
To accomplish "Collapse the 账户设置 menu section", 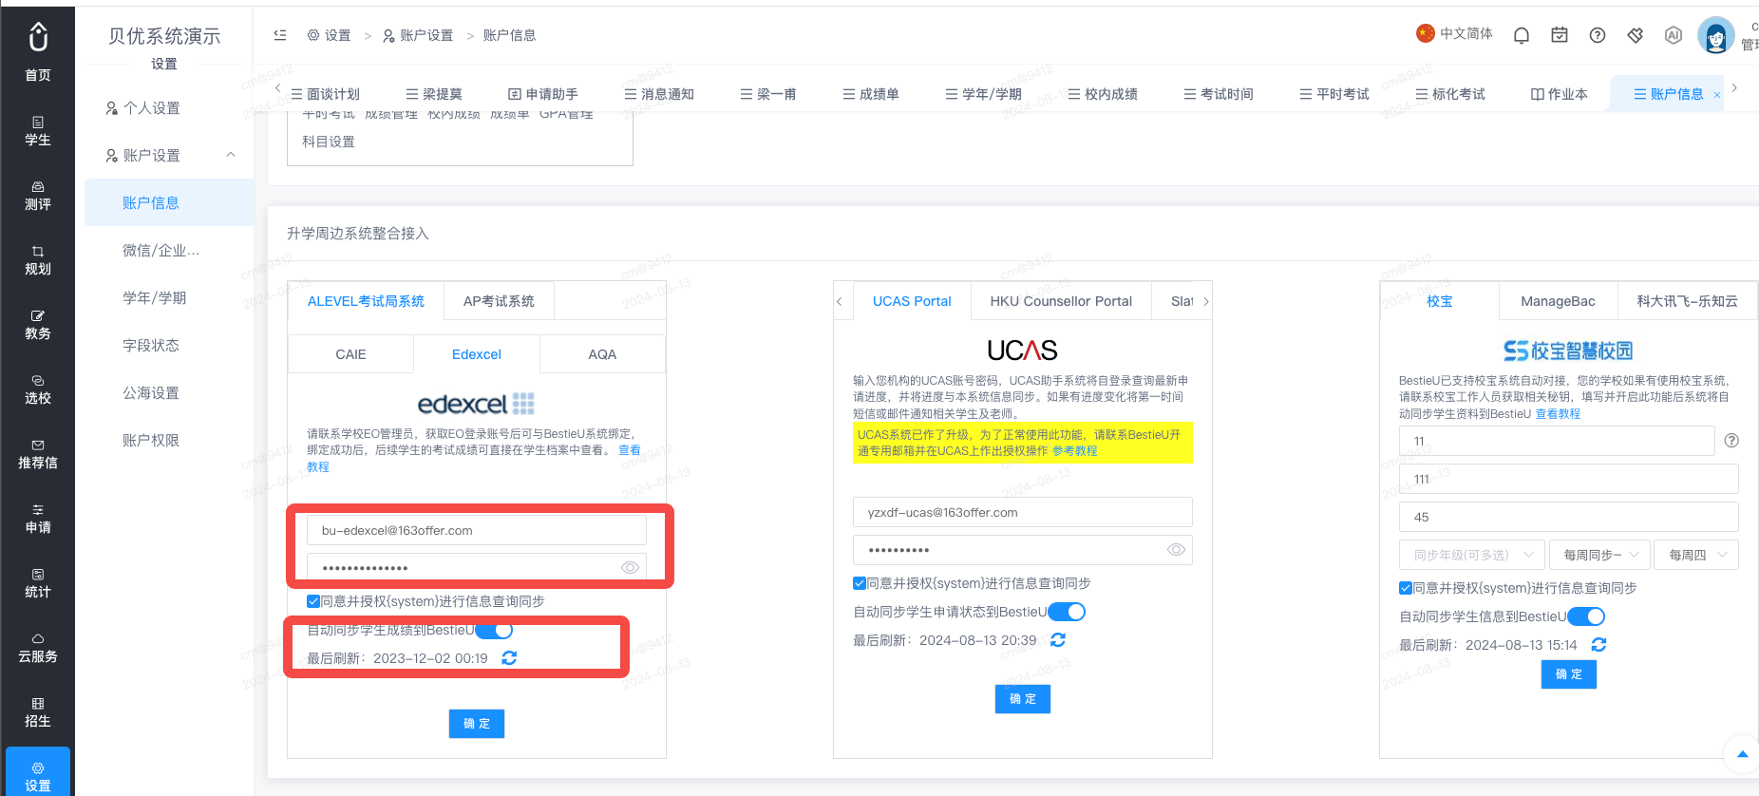I will (231, 155).
